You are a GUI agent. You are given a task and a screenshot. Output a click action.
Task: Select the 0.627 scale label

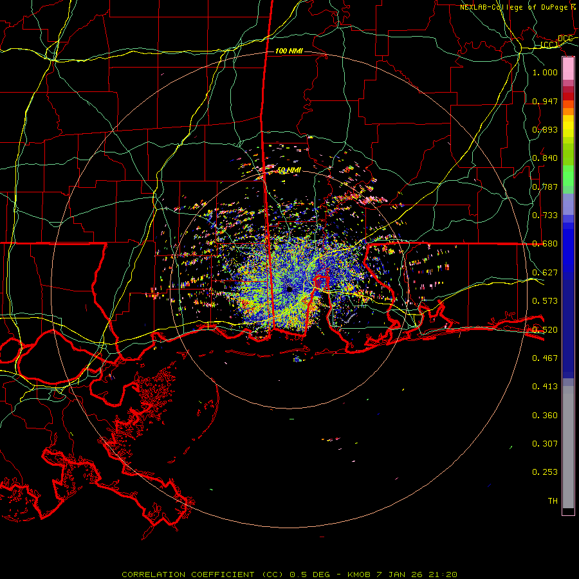click(545, 273)
